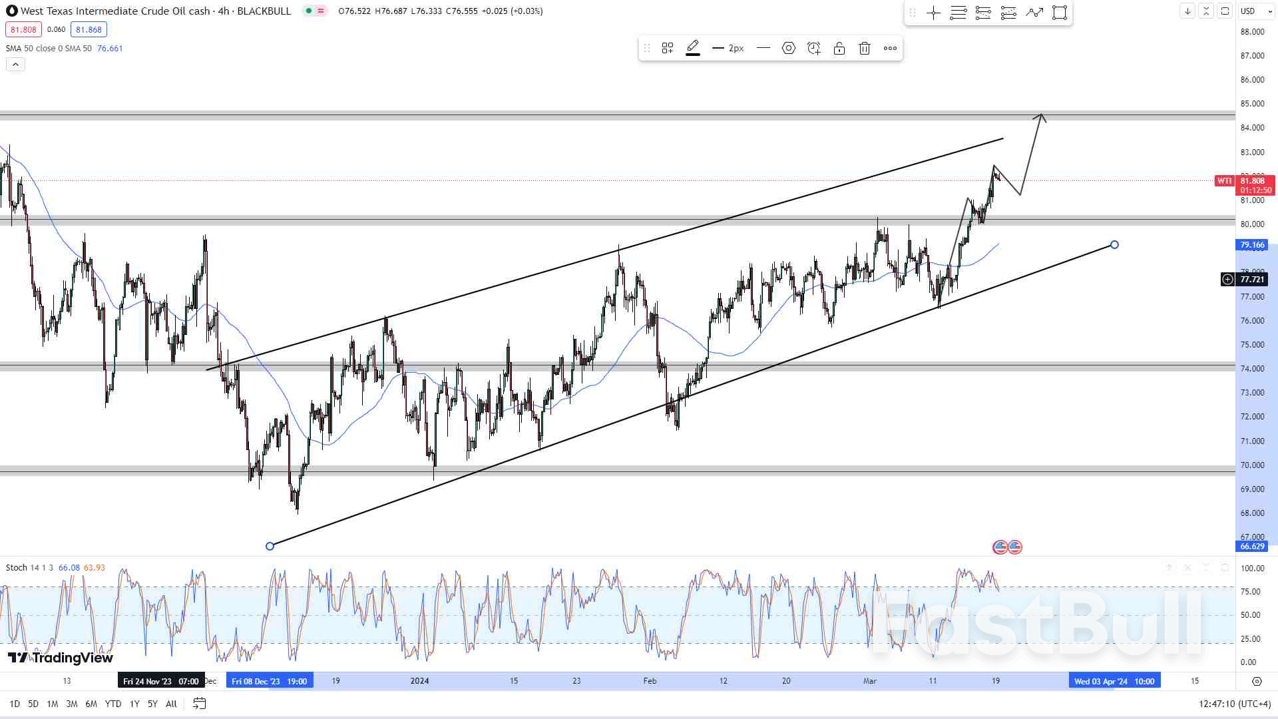This screenshot has width=1278, height=719.
Task: Click the TradingView logo
Action: tap(60, 658)
